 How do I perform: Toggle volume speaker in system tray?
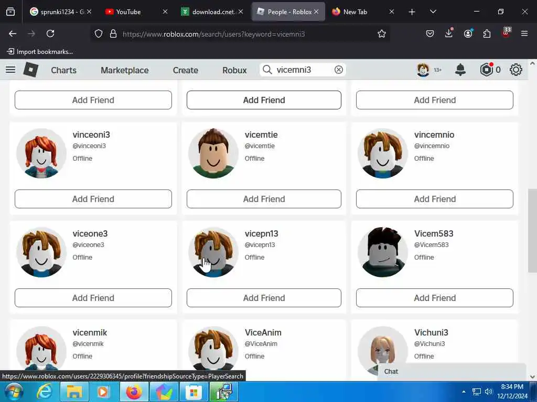point(488,392)
